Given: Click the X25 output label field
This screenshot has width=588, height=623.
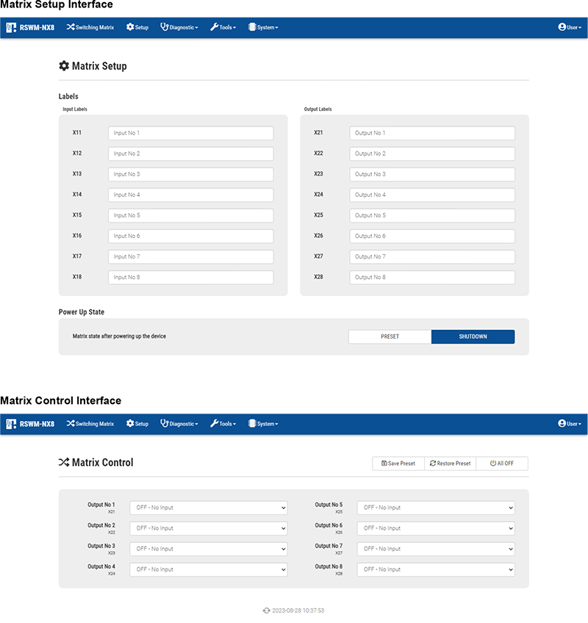Looking at the screenshot, I should point(431,215).
